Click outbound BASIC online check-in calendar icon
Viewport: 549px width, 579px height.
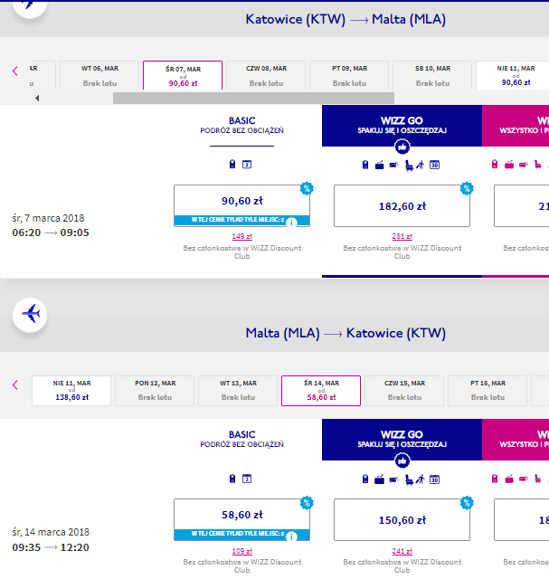pos(247,165)
